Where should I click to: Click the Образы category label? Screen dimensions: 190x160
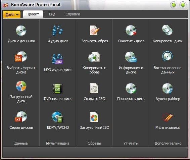coord(94,143)
